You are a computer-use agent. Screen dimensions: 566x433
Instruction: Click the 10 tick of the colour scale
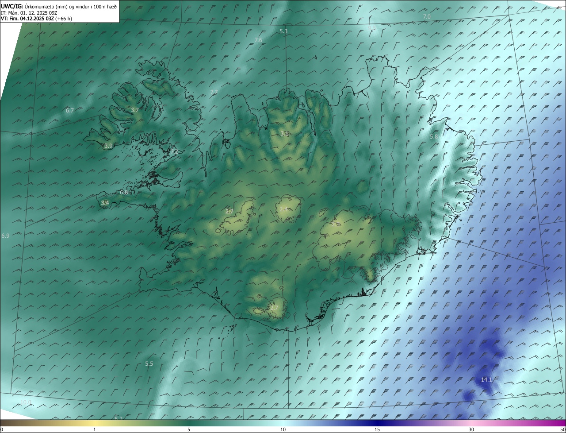click(x=283, y=429)
